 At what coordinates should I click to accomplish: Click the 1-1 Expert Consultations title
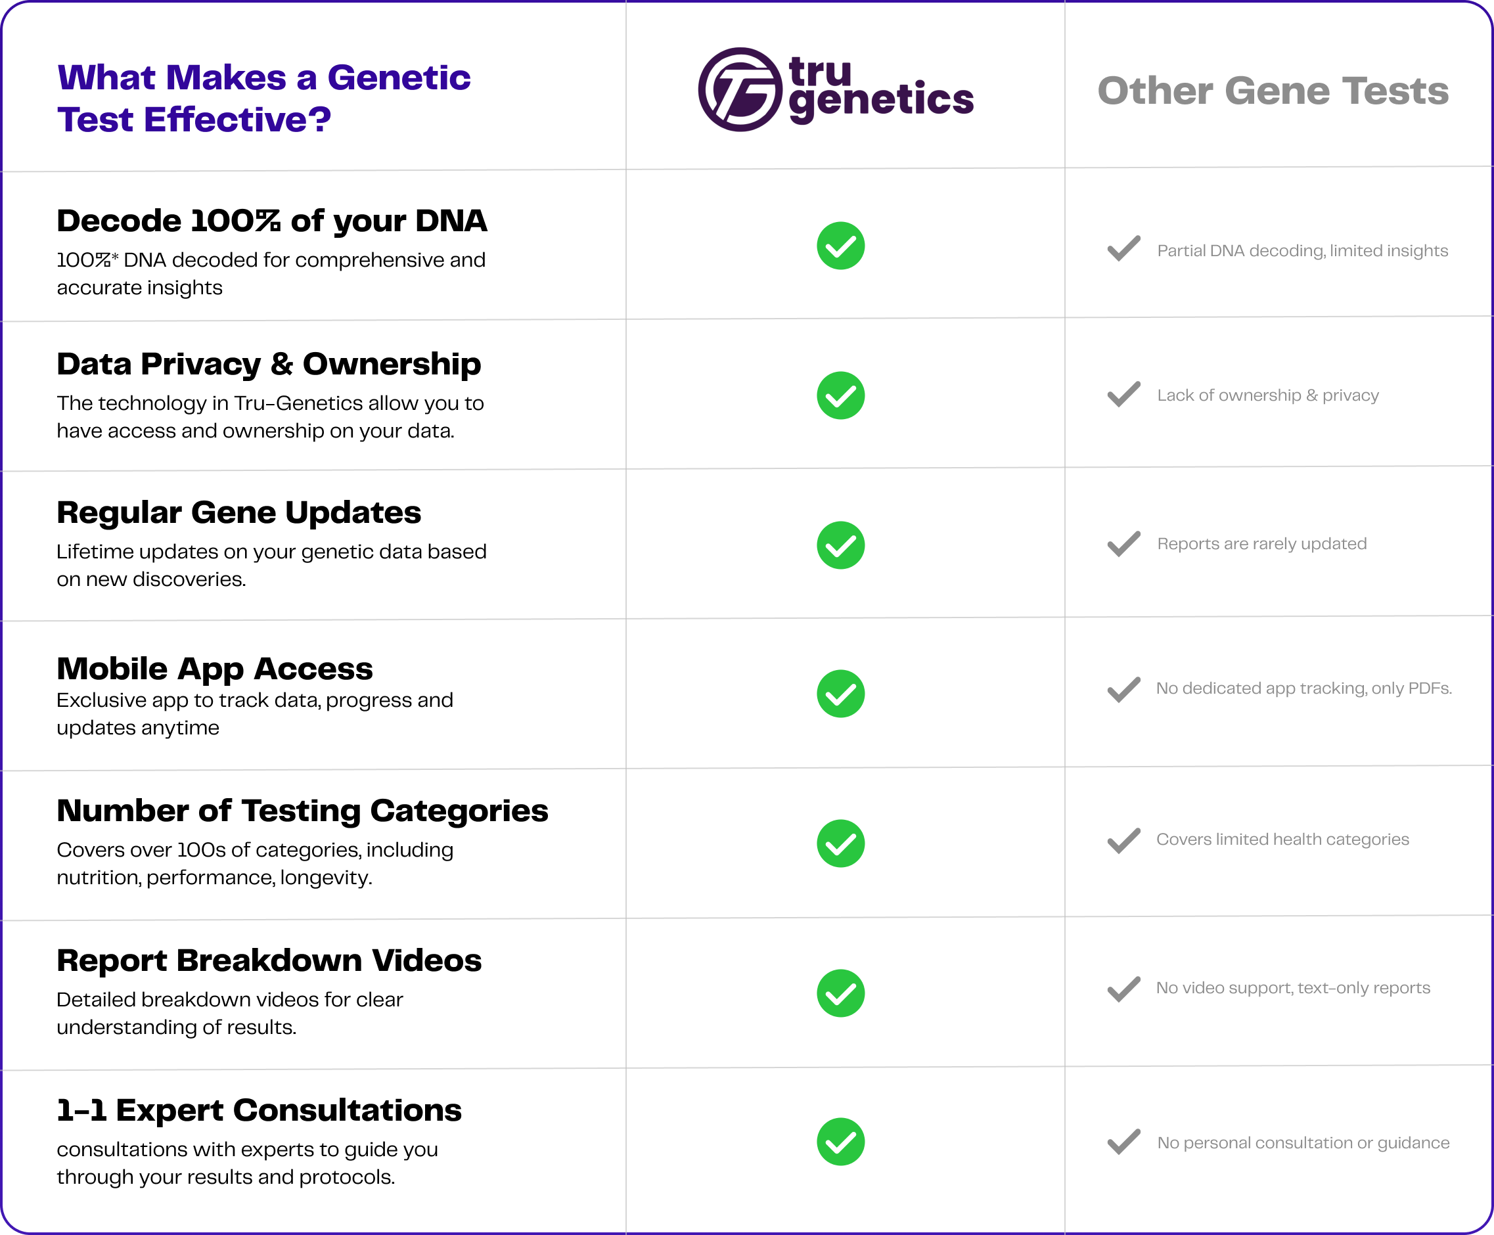(259, 1110)
